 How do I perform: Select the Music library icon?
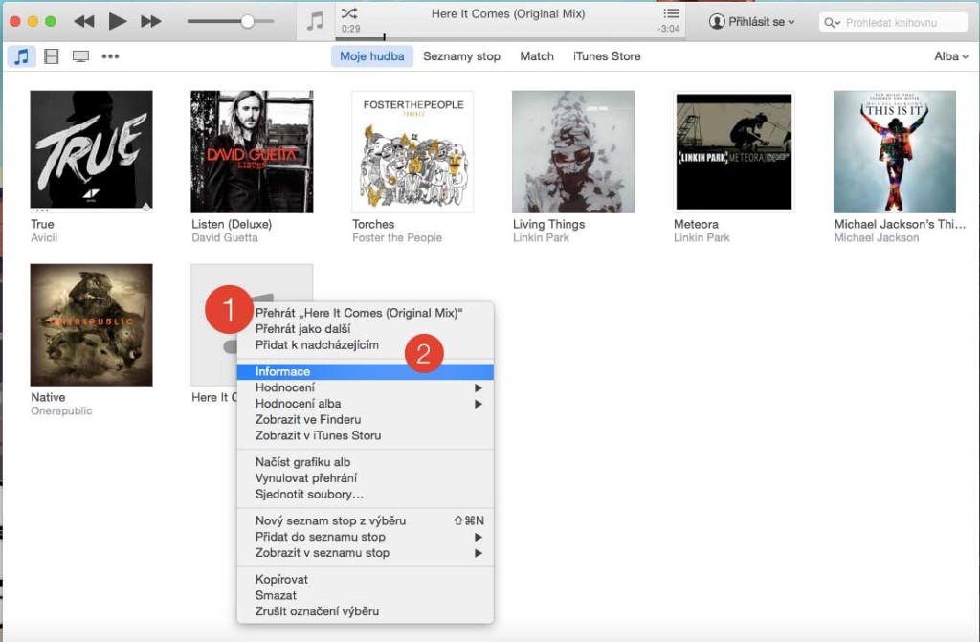tap(21, 56)
